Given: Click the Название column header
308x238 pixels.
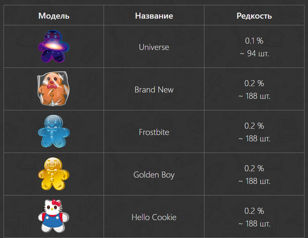Looking at the screenshot, I should point(154,16).
